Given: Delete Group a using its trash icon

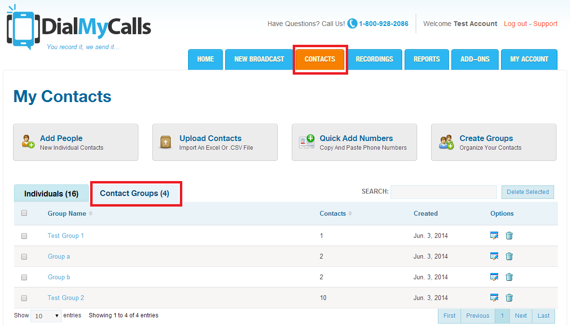Looking at the screenshot, I should coord(509,256).
